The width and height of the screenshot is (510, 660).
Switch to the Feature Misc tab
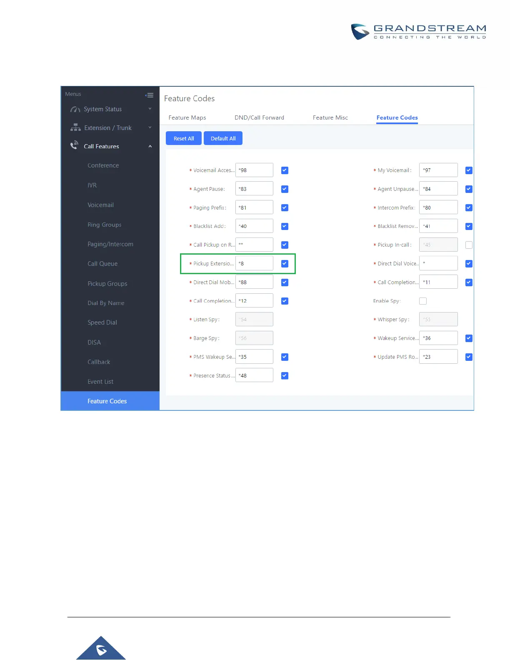point(330,117)
